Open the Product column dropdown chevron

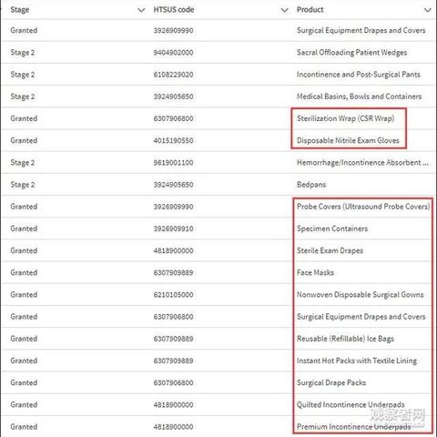428,10
